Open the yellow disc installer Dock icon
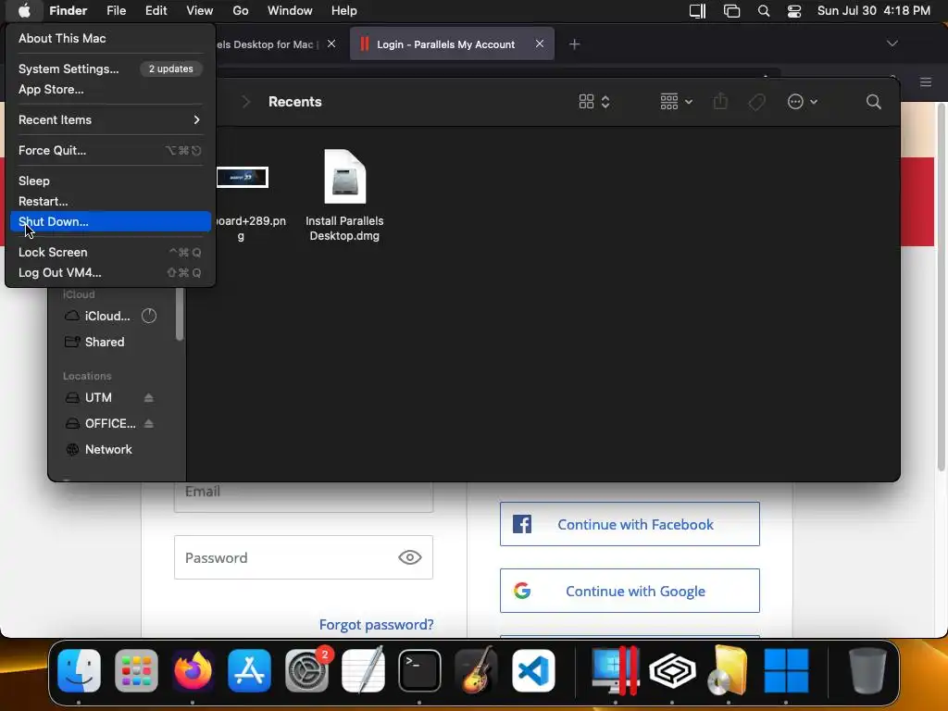The width and height of the screenshot is (948, 711). 728,670
